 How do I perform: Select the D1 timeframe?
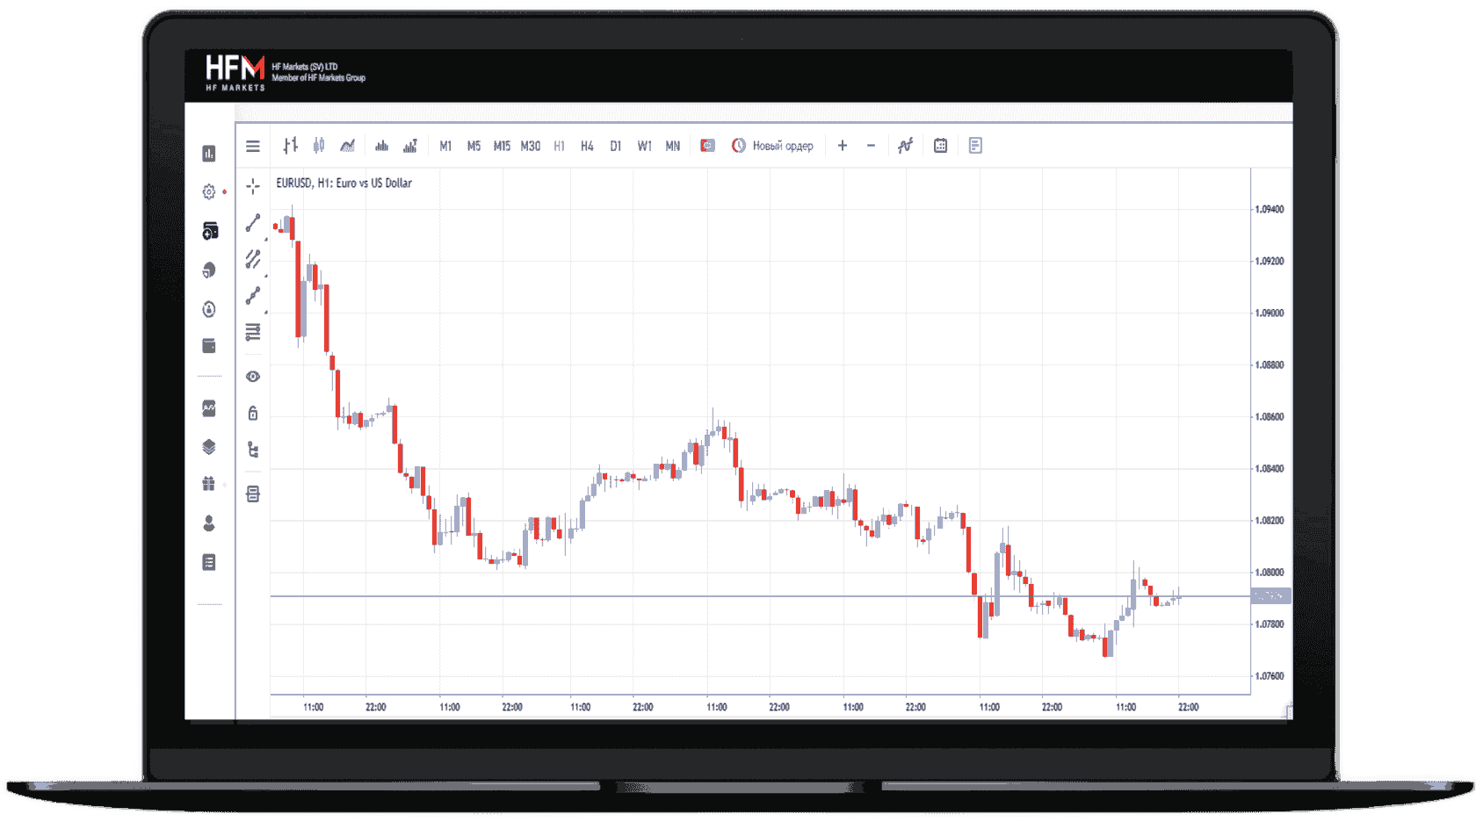[614, 146]
